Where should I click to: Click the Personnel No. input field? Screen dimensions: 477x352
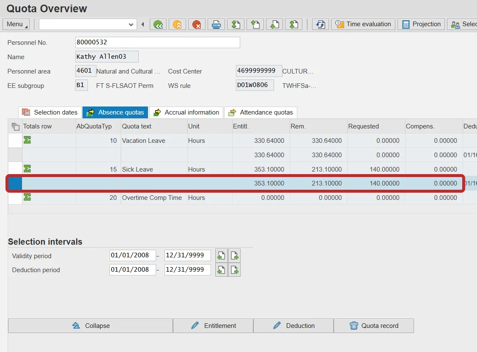point(157,43)
